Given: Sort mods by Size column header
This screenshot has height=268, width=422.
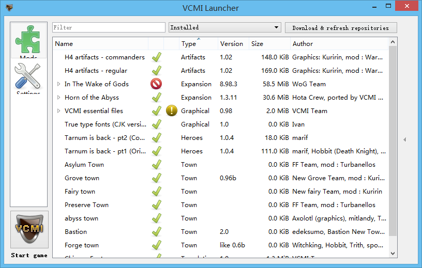Looking at the screenshot, I should (x=269, y=43).
